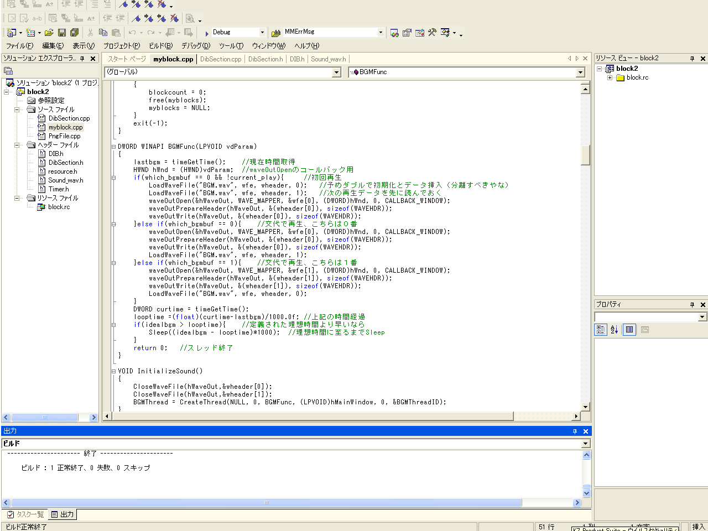Open the Debug configuration dropdown
708x531 pixels.
pos(262,33)
